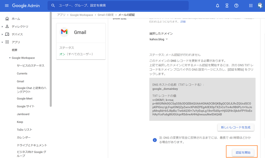Open カレンダー in the sidebar

click(x=24, y=137)
